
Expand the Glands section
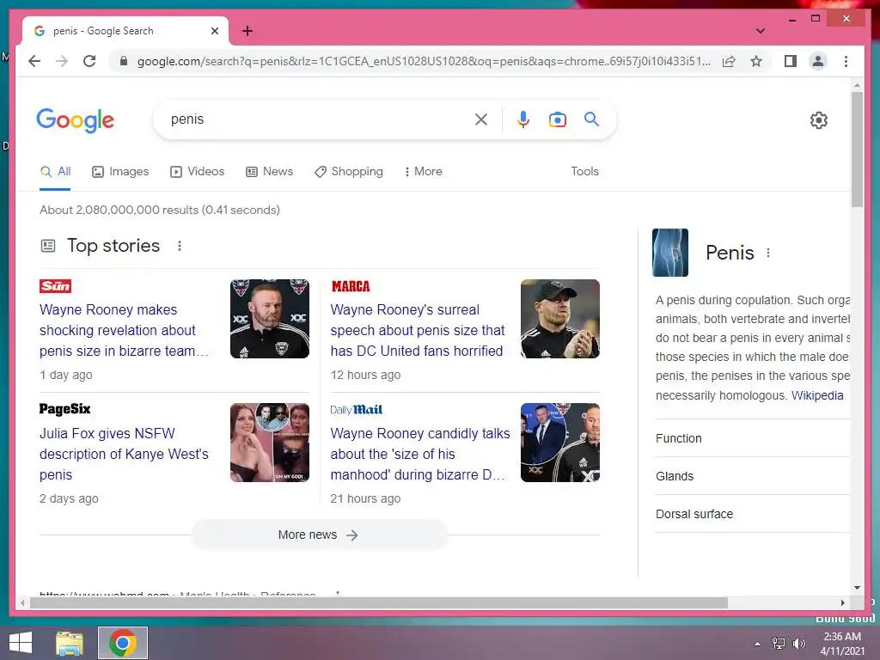click(752, 476)
